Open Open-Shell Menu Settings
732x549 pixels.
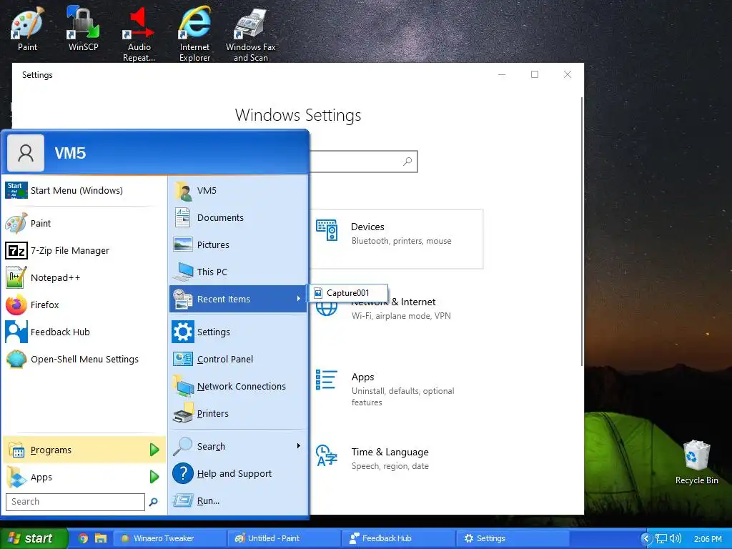coord(84,359)
